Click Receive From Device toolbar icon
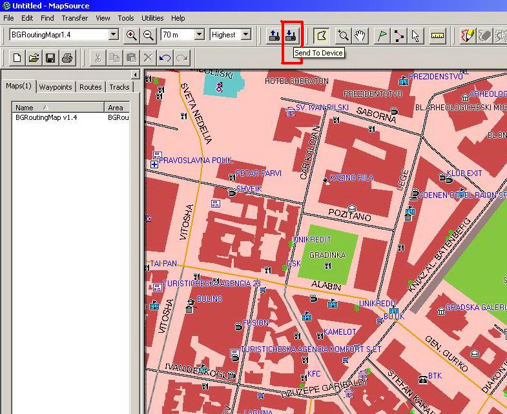 pos(274,35)
